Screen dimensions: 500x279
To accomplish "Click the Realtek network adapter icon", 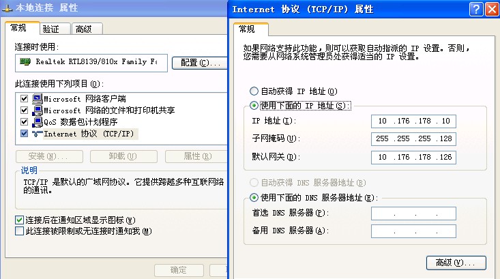I will 25,62.
